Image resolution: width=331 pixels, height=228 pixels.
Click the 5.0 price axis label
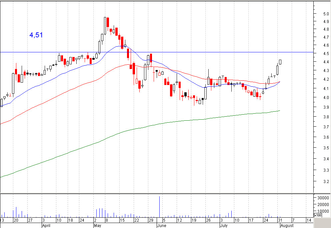pyautogui.click(x=326, y=14)
